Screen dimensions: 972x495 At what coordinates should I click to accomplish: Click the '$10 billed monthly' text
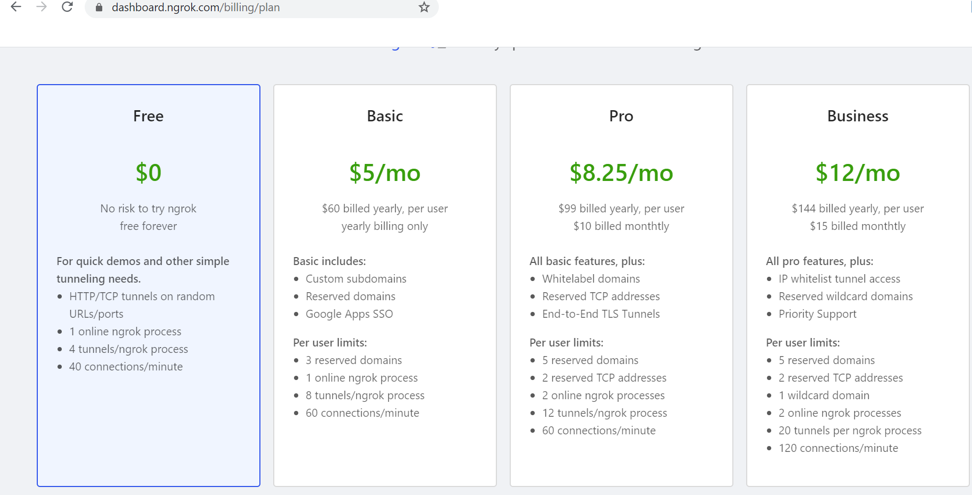click(622, 226)
